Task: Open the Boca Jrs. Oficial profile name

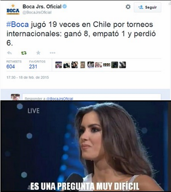Action: (x=42, y=6)
